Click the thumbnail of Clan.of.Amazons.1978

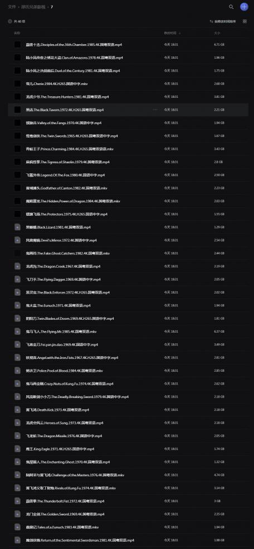(x=17, y=58)
